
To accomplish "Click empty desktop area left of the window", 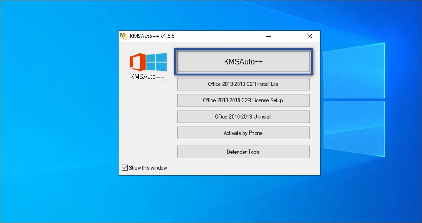I will [59, 113].
